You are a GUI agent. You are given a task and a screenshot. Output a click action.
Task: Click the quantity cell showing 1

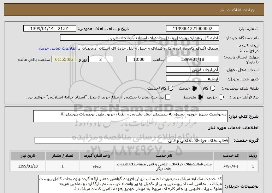(63, 166)
